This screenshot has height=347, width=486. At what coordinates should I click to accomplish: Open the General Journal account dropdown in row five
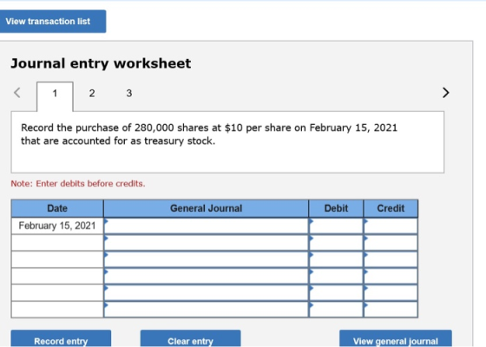point(207,292)
